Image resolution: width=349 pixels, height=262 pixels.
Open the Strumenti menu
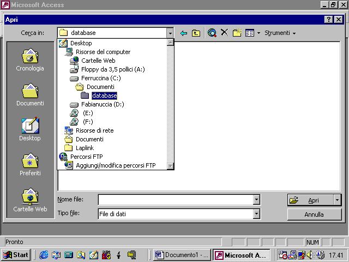coord(280,33)
